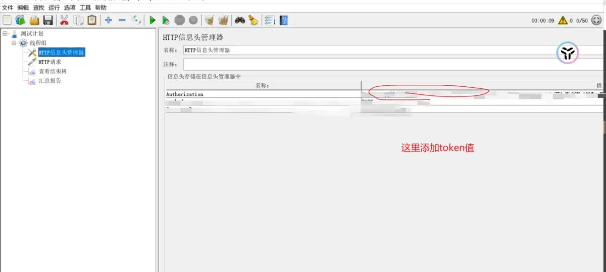
Task: Select HTTP信息头管理器 tree item
Action: [61, 52]
